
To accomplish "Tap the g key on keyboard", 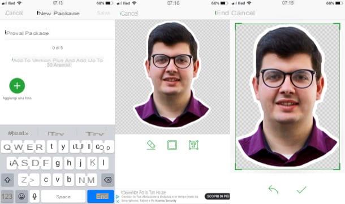I will pos(58,163).
